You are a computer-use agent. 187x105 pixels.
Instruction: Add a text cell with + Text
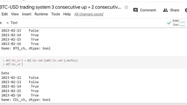coord(12,23)
